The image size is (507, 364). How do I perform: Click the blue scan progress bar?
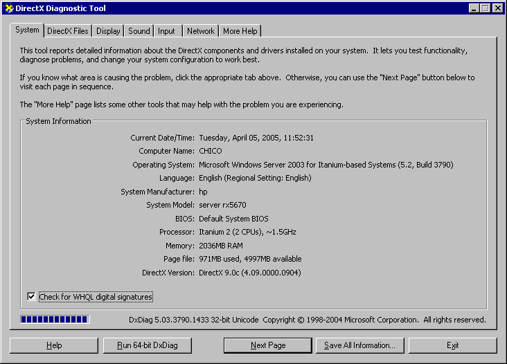pos(55,320)
